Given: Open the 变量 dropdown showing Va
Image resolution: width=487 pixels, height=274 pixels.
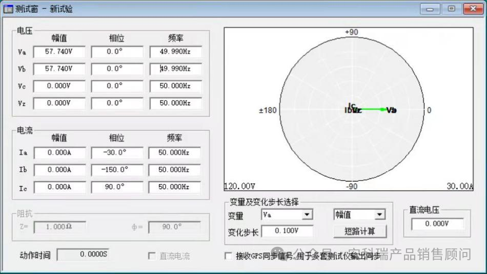Looking at the screenshot, I should point(287,215).
